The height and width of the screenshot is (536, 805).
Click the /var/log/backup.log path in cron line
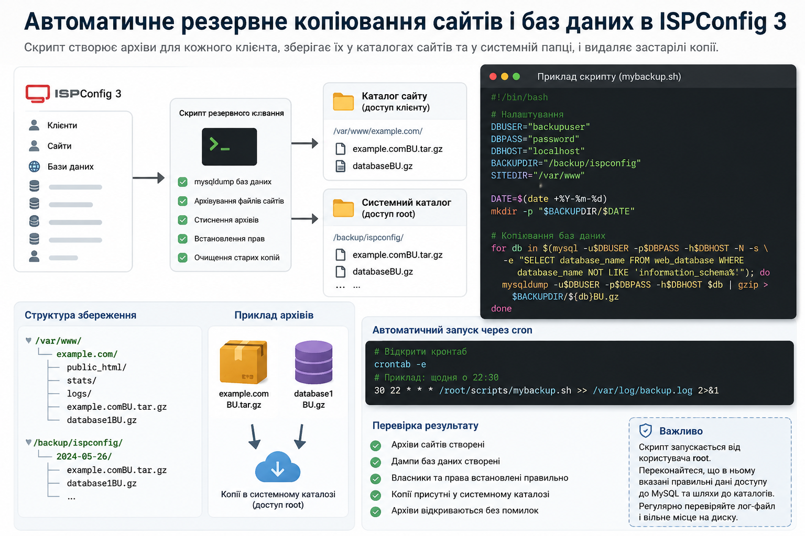643,390
